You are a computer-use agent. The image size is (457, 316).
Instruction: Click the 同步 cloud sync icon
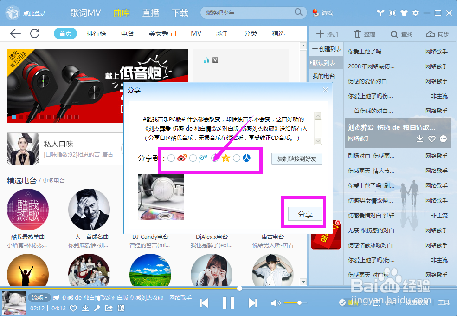(430, 34)
